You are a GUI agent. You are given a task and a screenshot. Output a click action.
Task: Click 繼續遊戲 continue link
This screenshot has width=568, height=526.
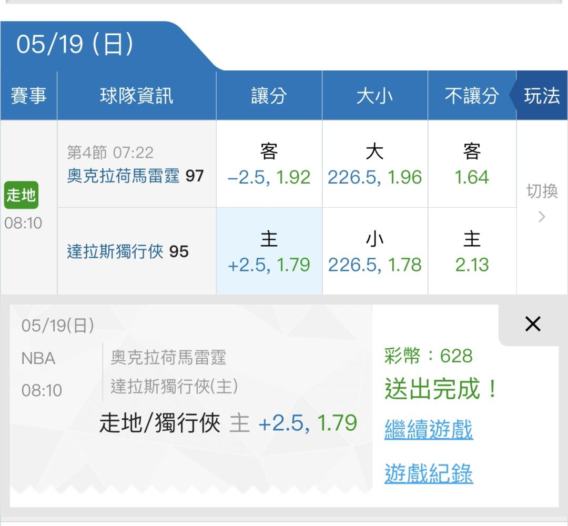(429, 430)
